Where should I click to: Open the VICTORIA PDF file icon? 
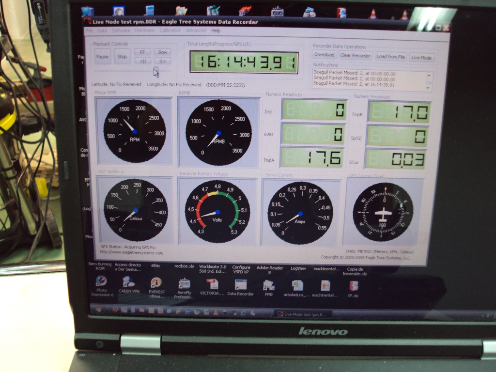[212, 285]
